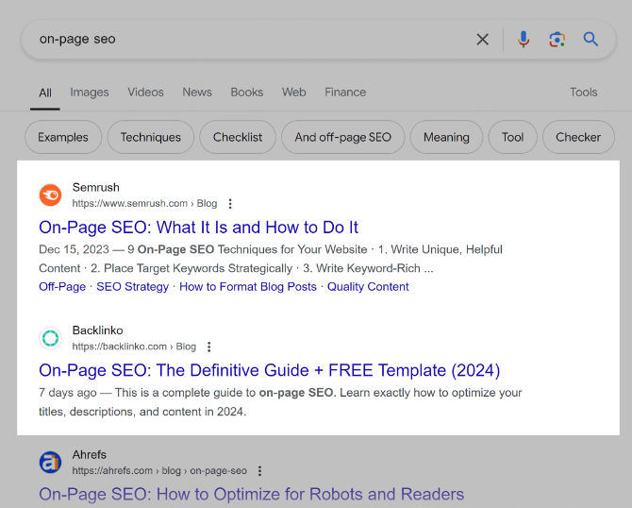Open the three-dot menu beside Ahrefs URL
632x508 pixels.
coord(260,471)
